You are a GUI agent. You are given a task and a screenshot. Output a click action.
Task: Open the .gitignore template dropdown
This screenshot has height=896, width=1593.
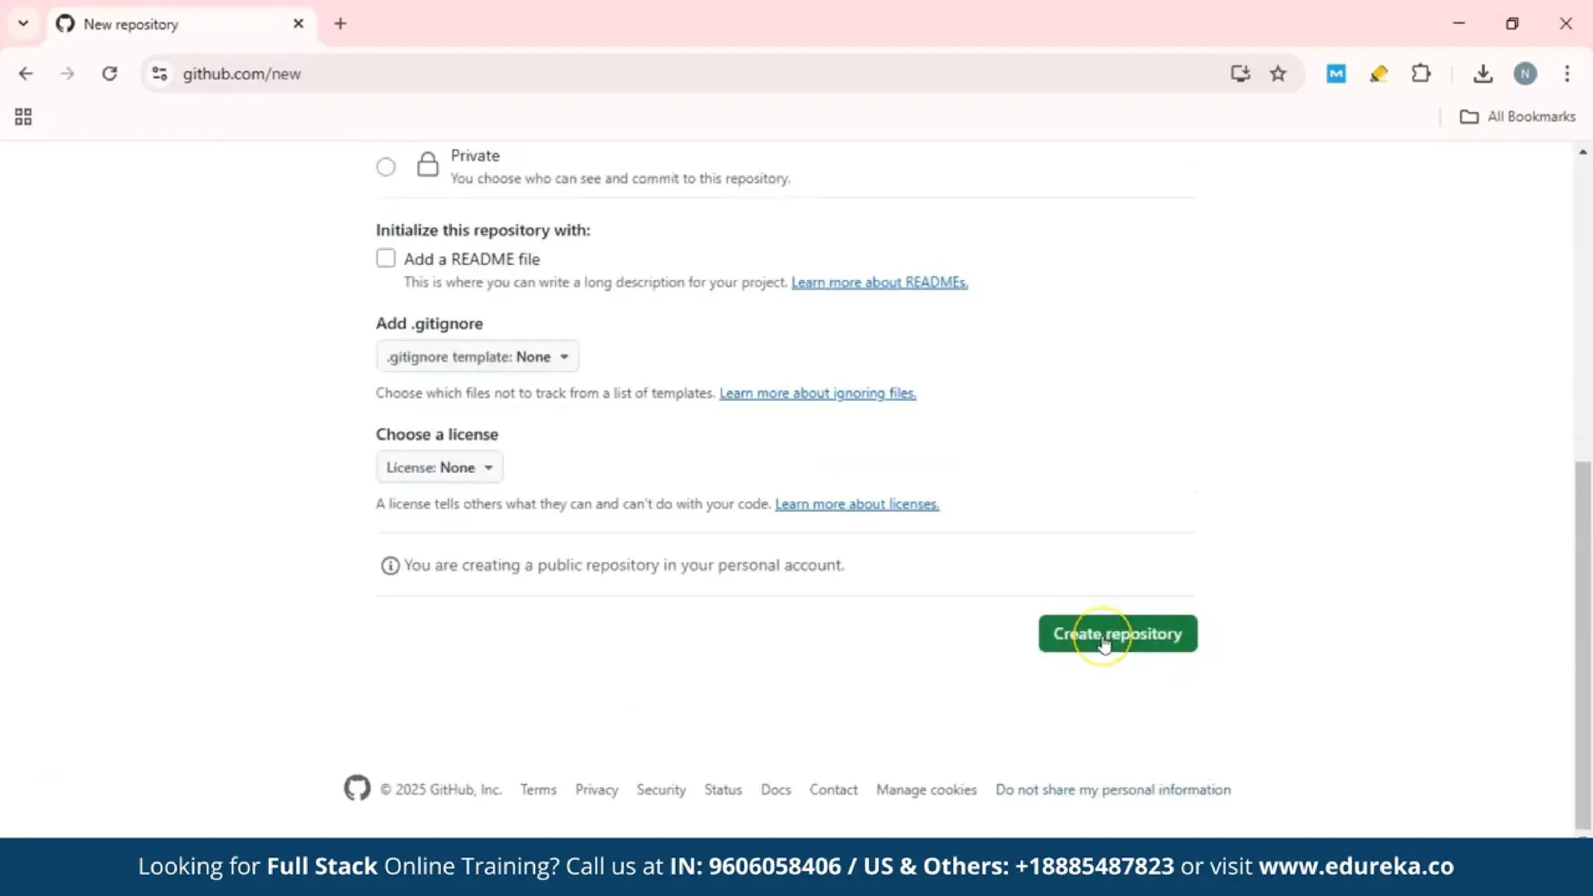478,356
